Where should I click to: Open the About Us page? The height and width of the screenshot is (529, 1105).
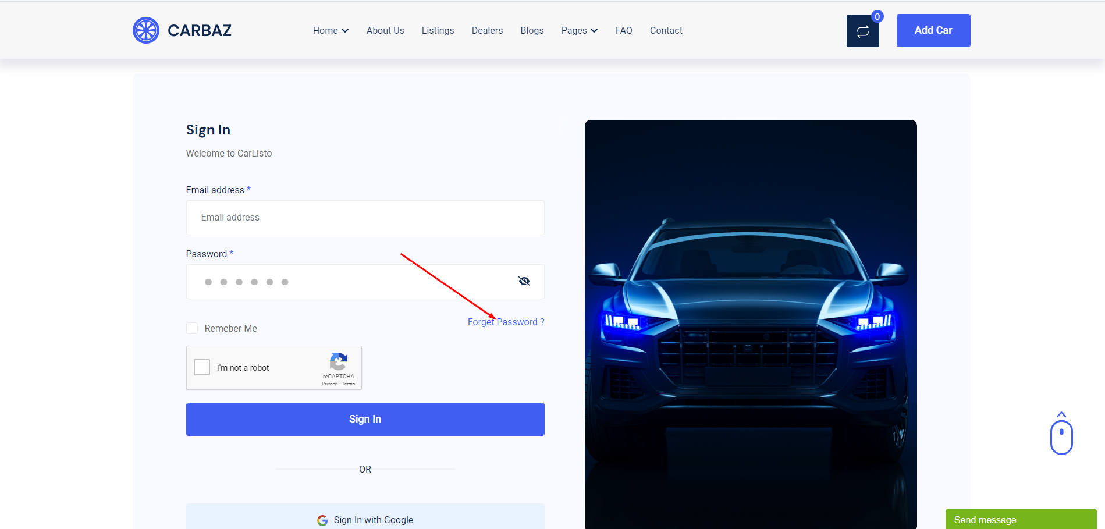coord(385,30)
